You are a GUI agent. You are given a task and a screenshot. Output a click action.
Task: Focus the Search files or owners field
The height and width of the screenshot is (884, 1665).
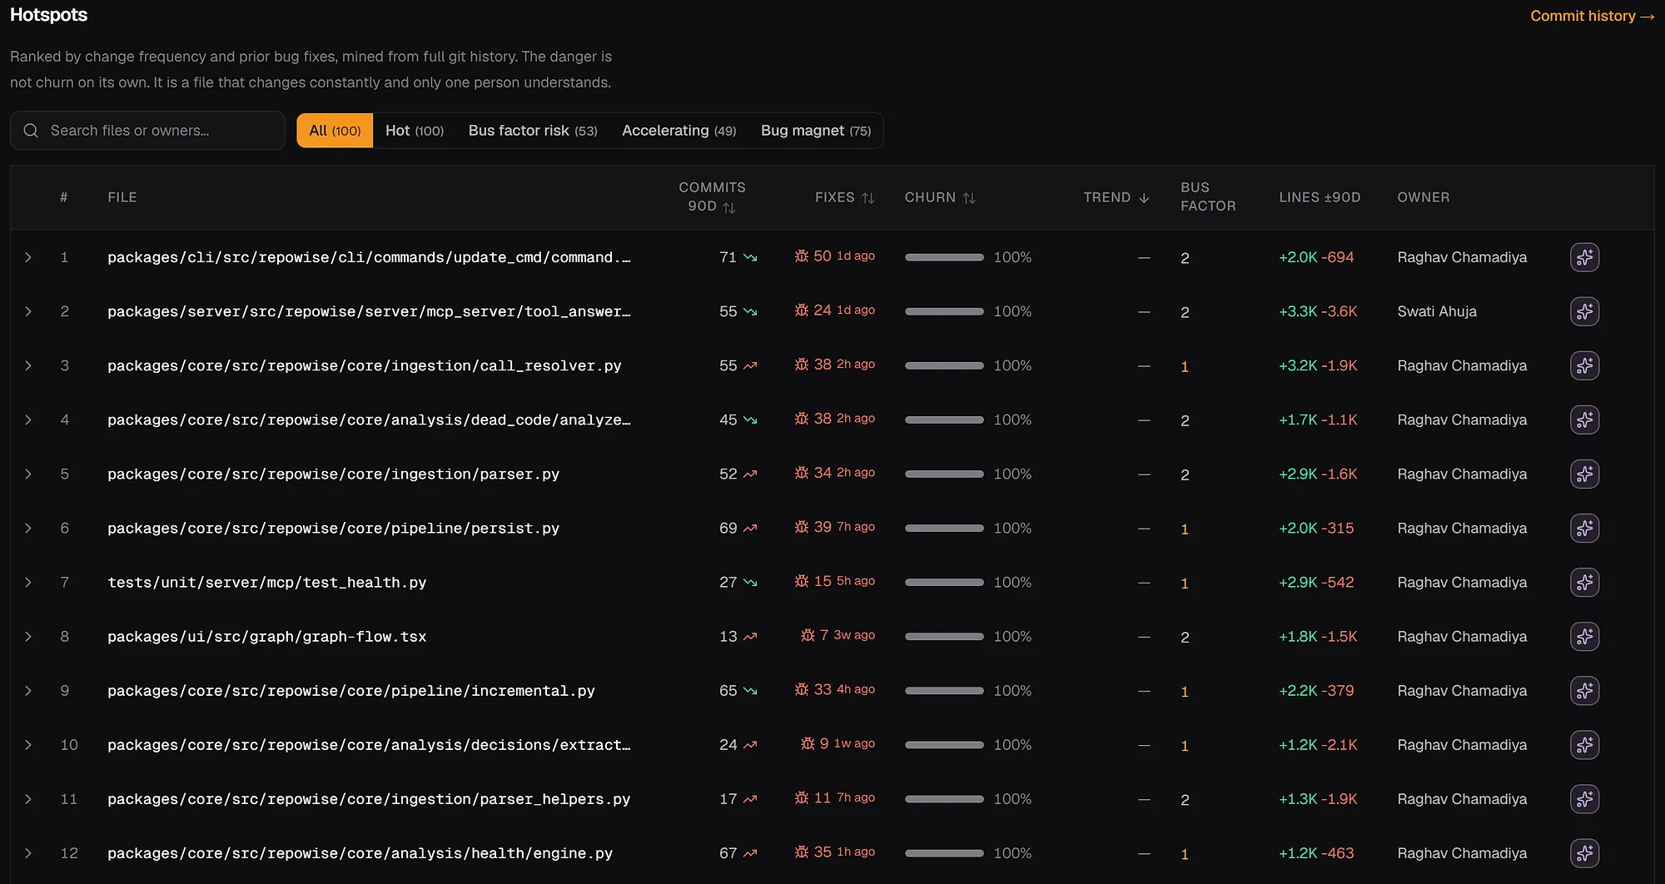click(x=147, y=131)
